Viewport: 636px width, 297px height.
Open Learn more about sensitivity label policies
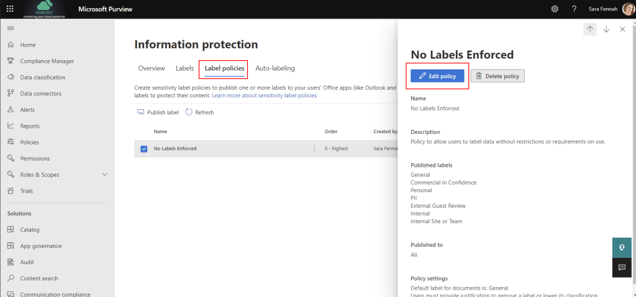pyautogui.click(x=264, y=95)
